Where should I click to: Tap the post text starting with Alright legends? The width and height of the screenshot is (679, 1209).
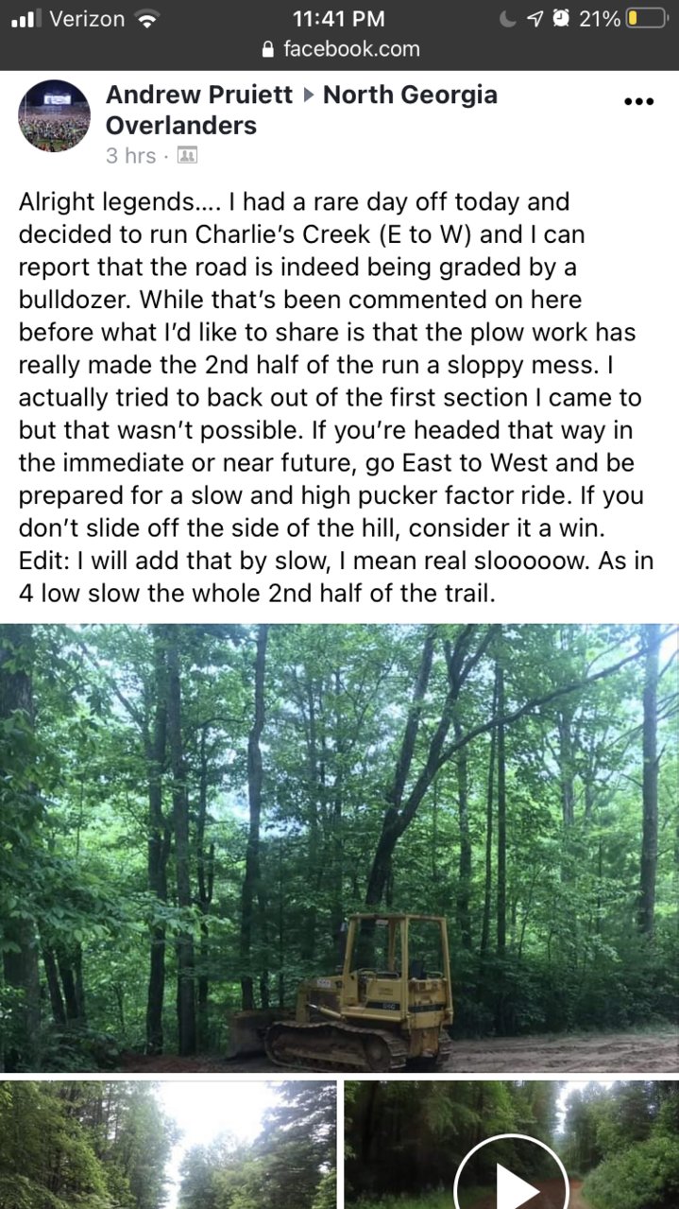click(x=337, y=400)
